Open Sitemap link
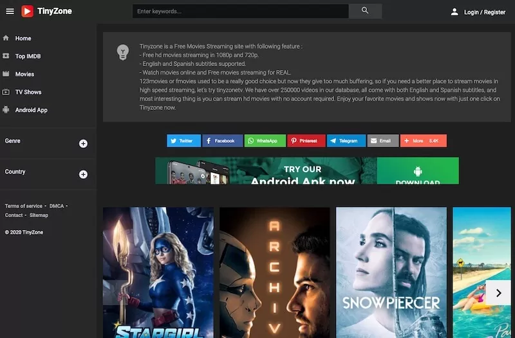The width and height of the screenshot is (515, 338). click(x=39, y=215)
